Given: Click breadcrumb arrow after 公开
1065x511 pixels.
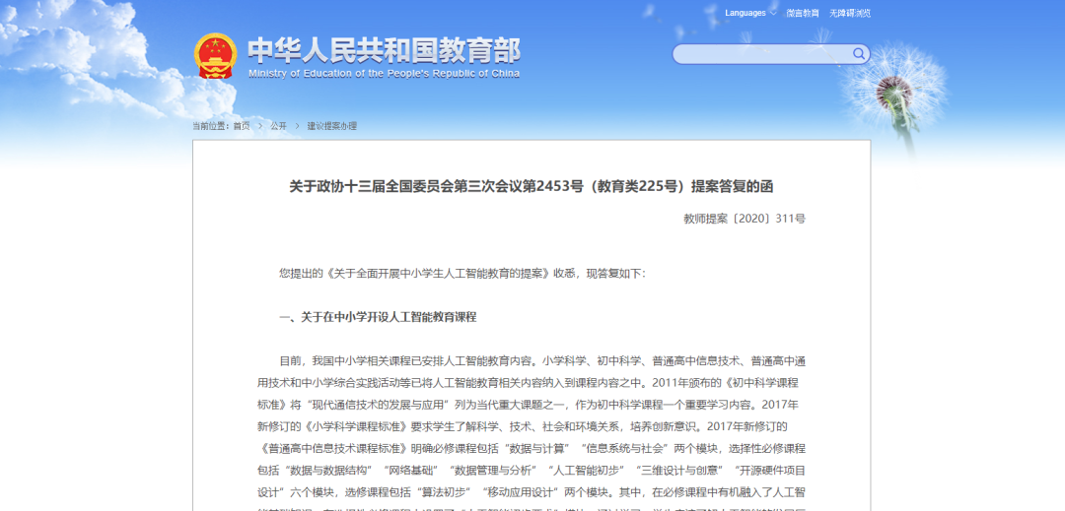Looking at the screenshot, I should pos(297,126).
